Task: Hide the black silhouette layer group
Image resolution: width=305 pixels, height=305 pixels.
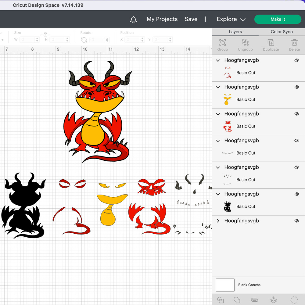Action: [x=296, y=194]
